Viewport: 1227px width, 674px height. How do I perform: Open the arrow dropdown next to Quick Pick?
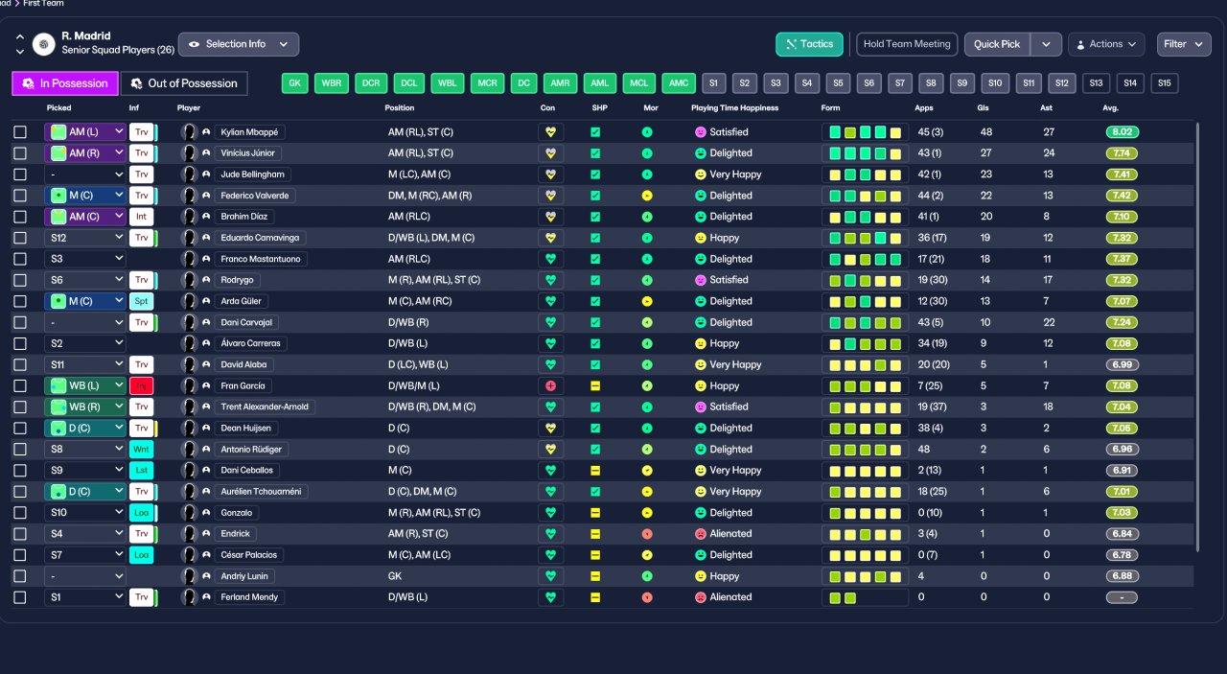coord(1047,44)
